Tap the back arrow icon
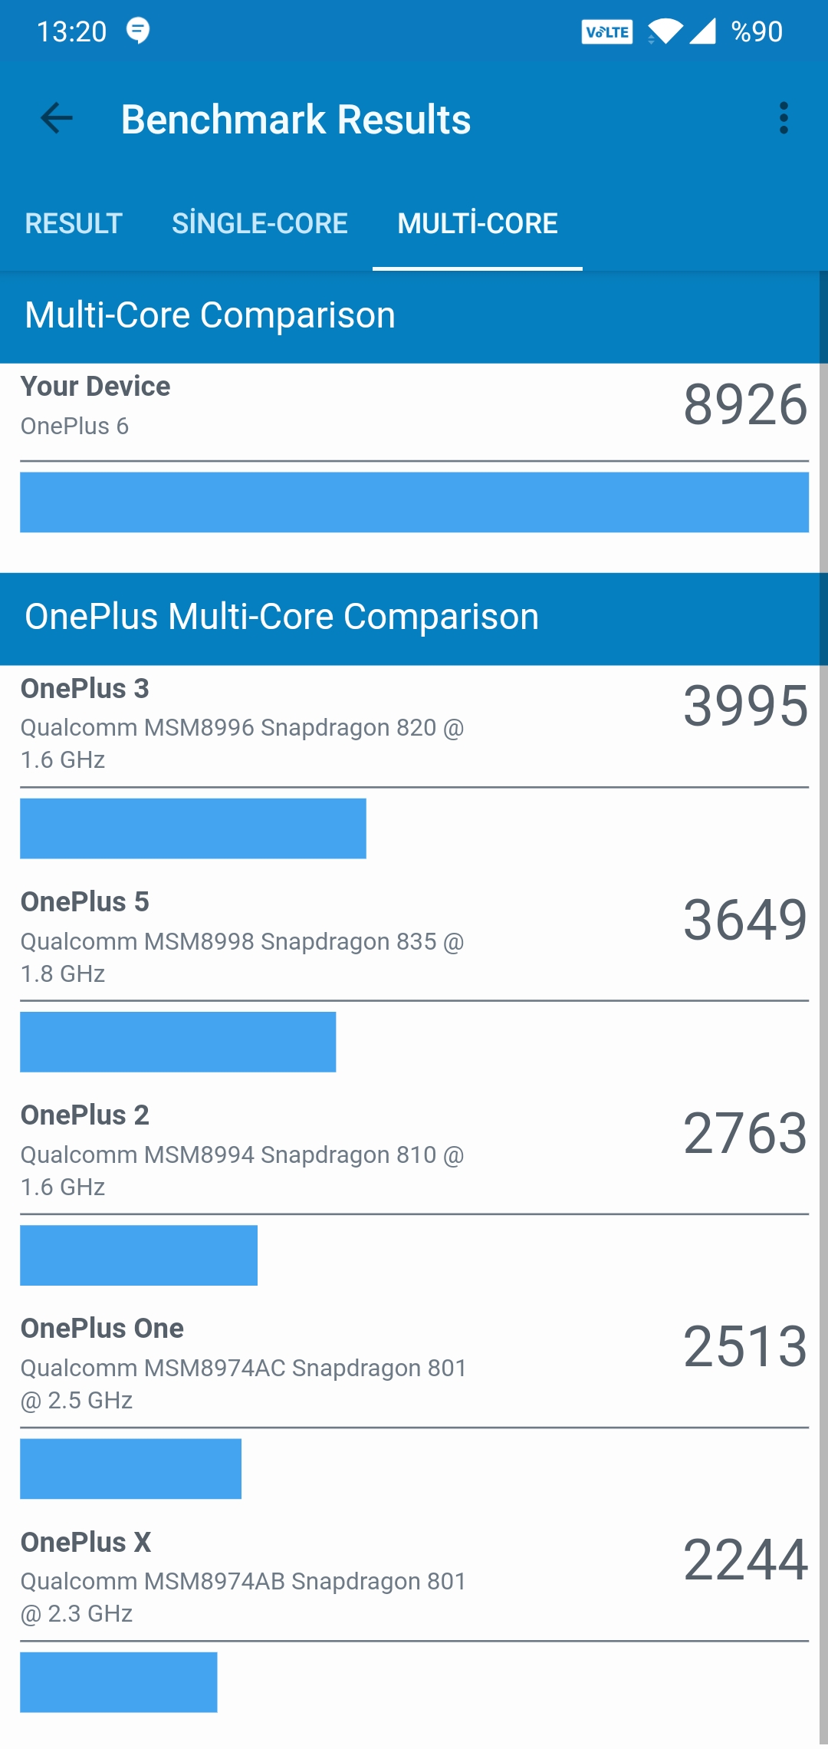 tap(56, 118)
